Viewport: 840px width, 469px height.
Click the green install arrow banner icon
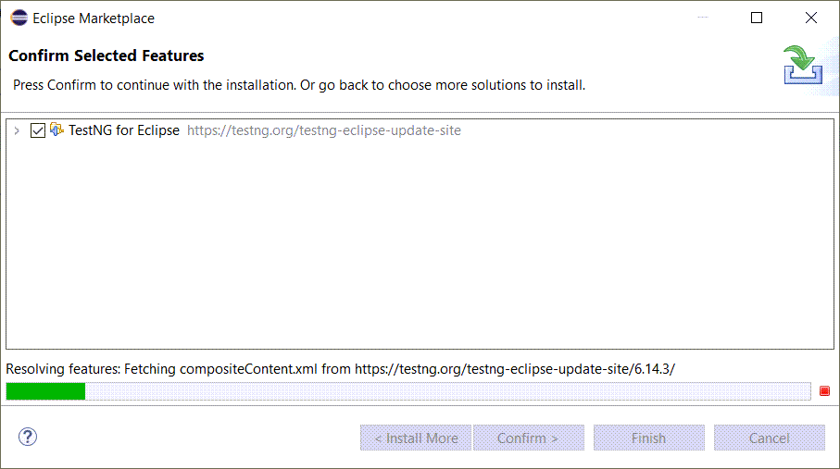click(x=803, y=66)
